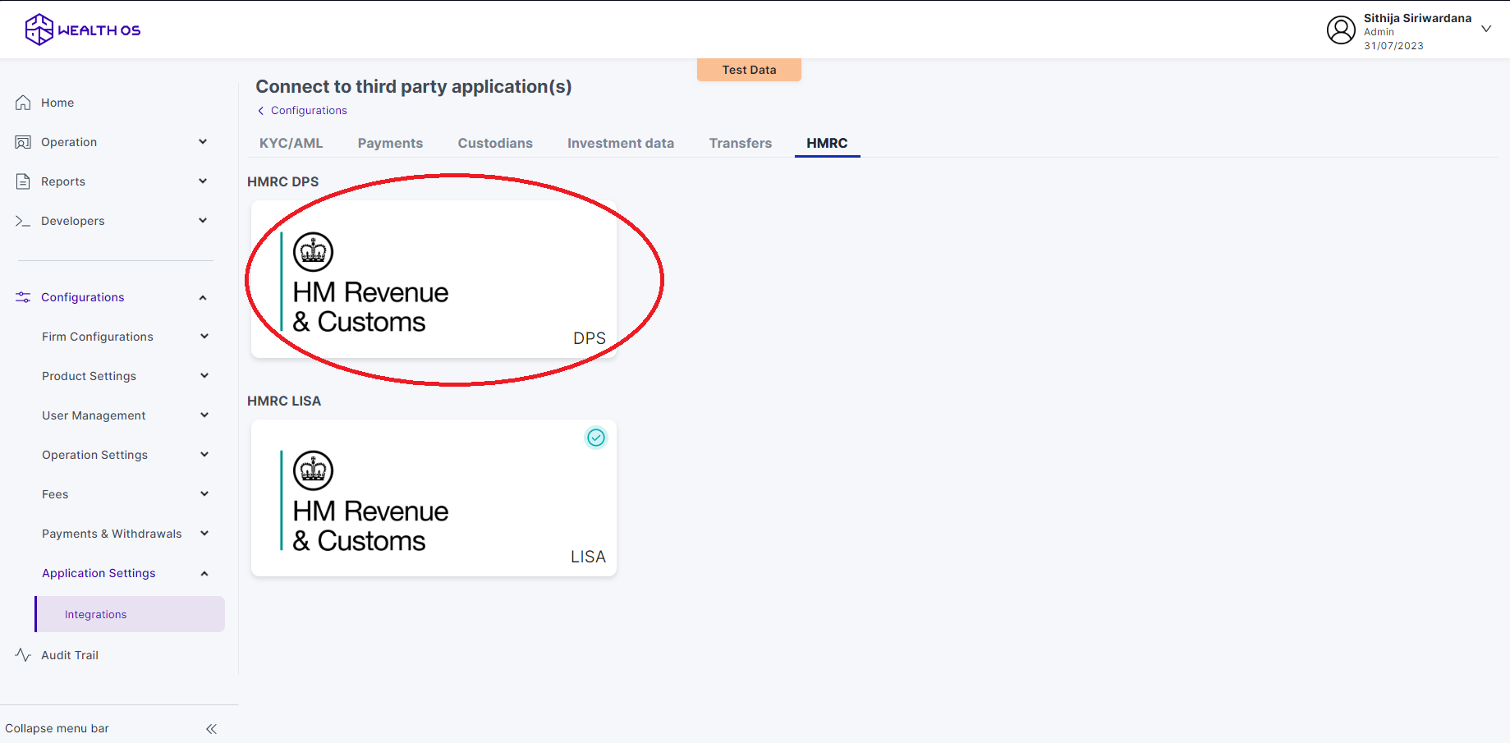Expand the User Management chevron
The width and height of the screenshot is (1510, 743).
[204, 415]
